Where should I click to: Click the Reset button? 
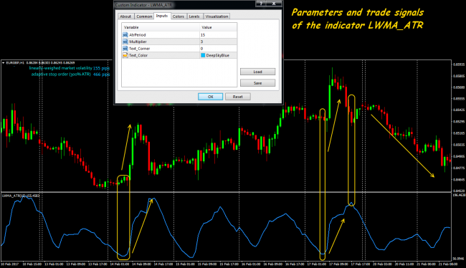pyautogui.click(x=238, y=97)
